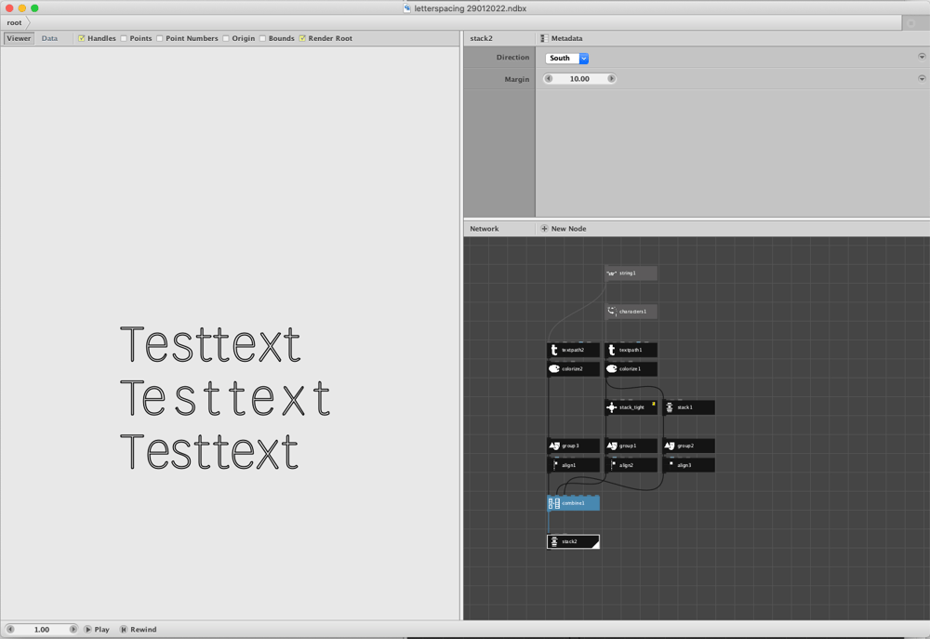Decrease the Margin value with left arrow

[549, 79]
